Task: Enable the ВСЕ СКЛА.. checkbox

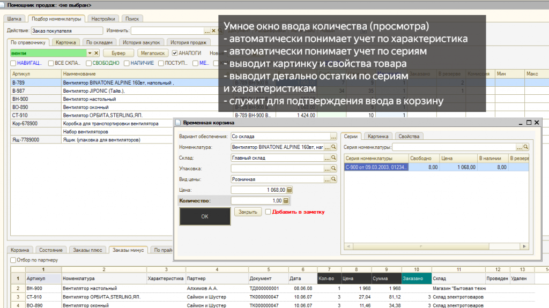Action: [x=51, y=63]
